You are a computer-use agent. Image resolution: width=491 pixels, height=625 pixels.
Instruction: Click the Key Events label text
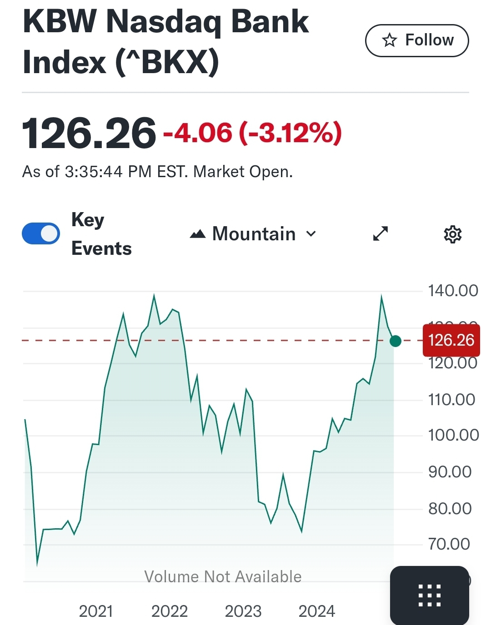101,234
